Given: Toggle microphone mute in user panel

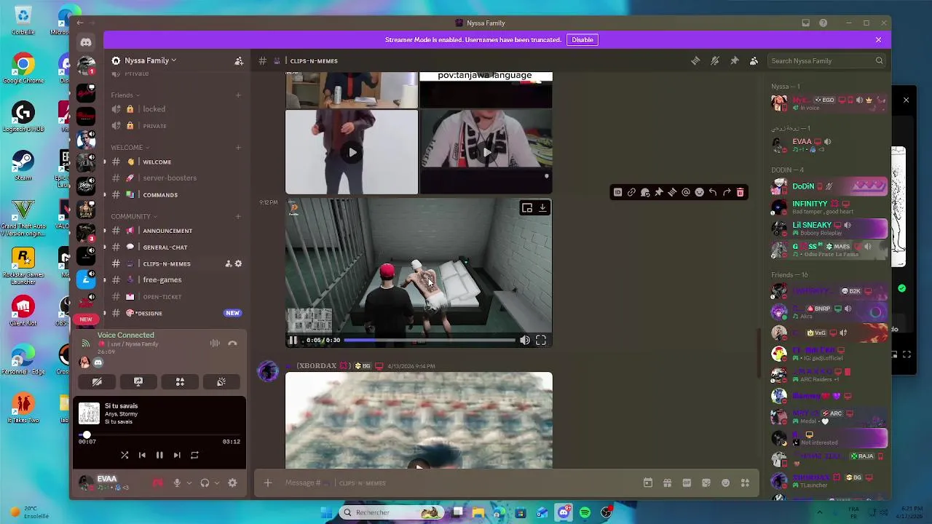Looking at the screenshot, I should click(176, 483).
